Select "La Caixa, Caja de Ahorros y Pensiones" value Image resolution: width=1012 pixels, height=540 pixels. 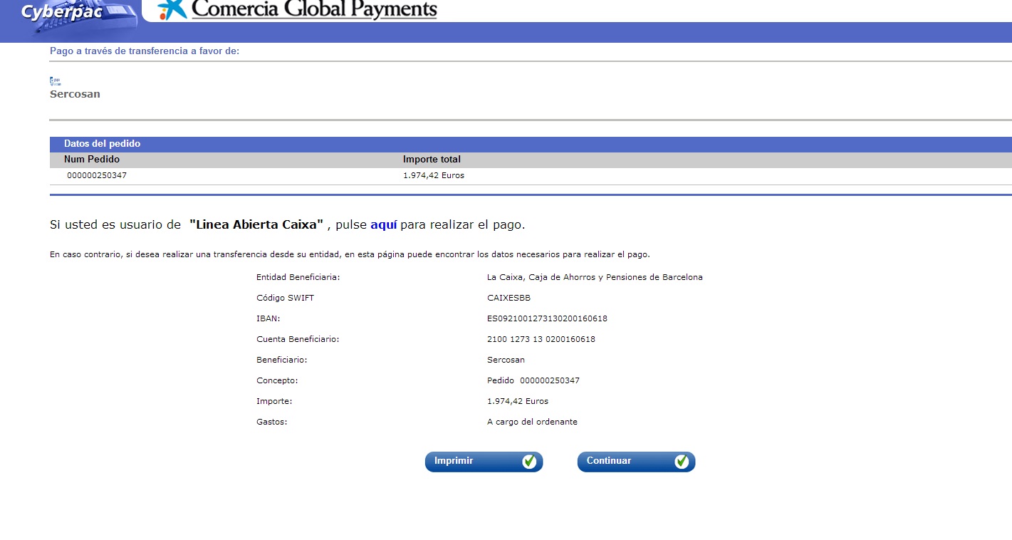[x=595, y=277]
